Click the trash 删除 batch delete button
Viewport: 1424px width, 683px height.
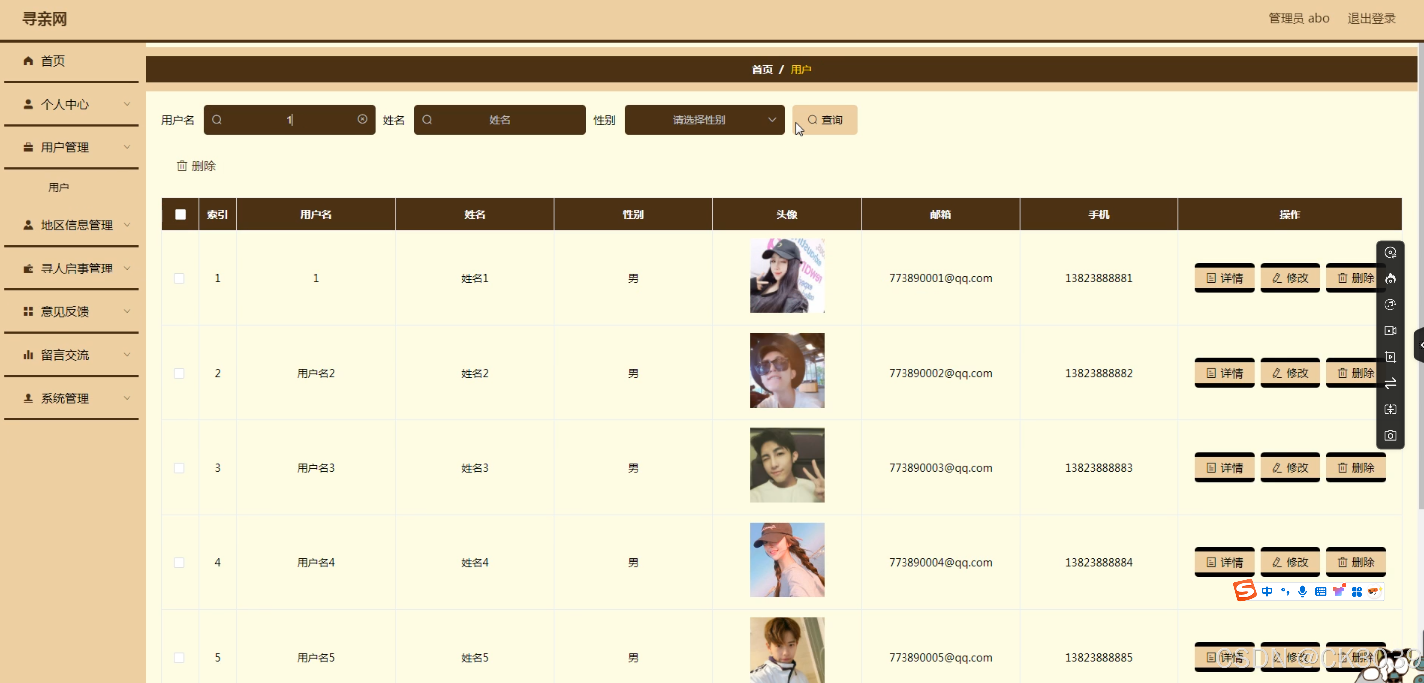(x=196, y=166)
